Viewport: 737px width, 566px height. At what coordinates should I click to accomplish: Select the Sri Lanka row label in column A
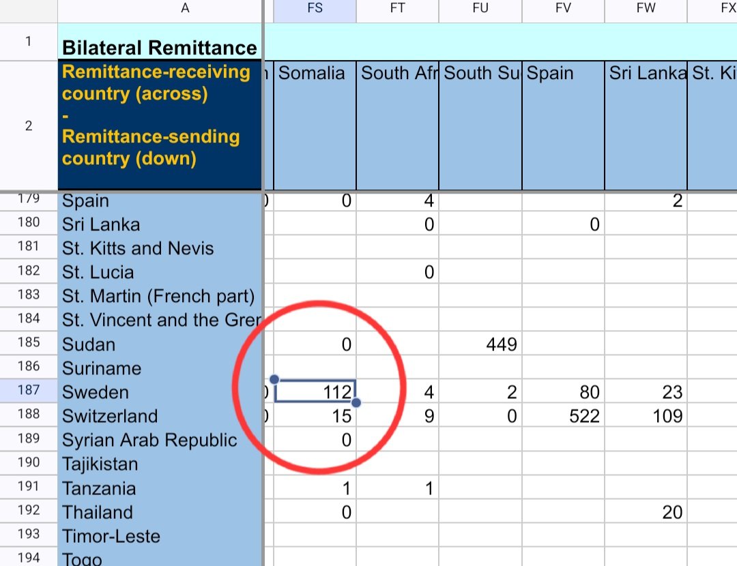[160, 224]
